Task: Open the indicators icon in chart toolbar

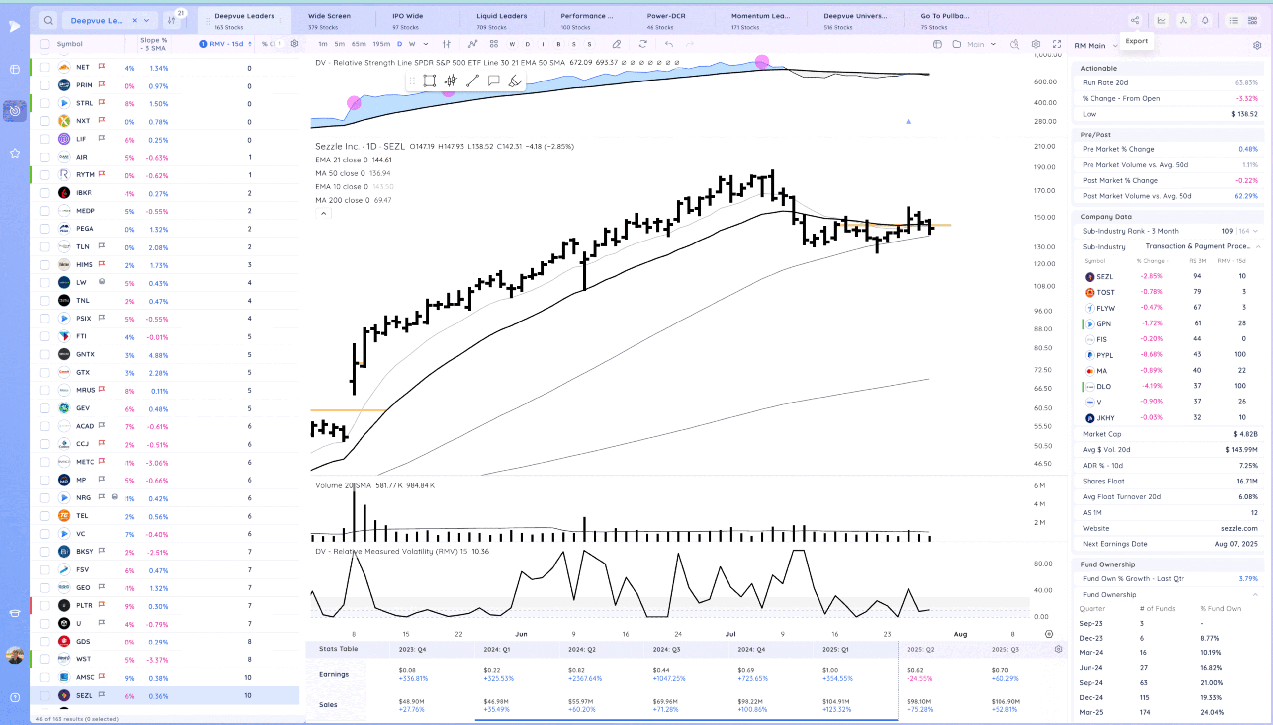Action: [472, 44]
